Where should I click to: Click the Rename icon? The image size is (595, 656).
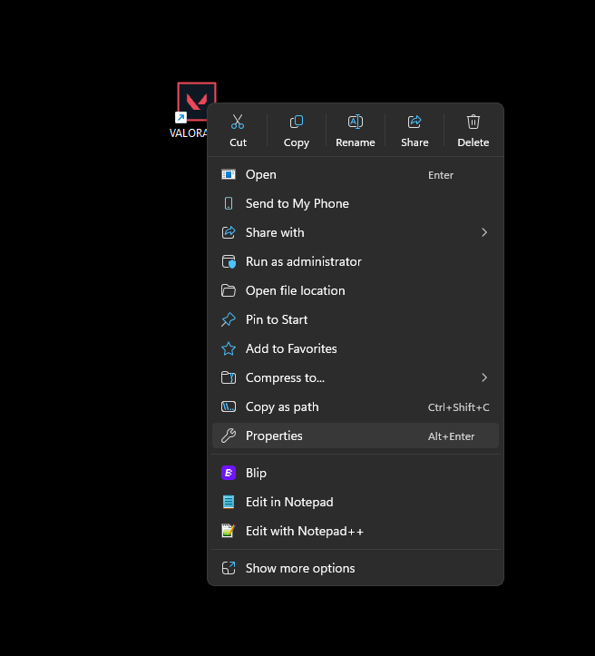[356, 122]
